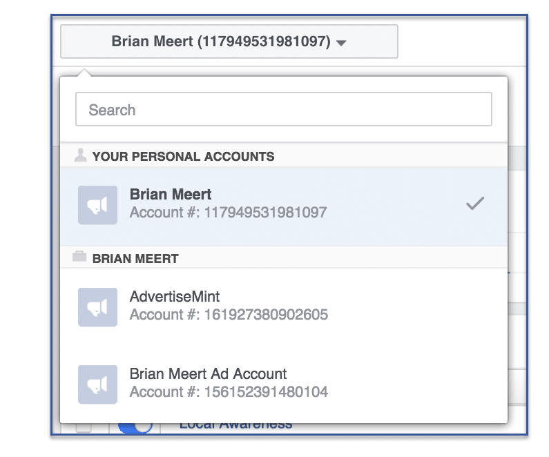Open the Brian Meert account selector dropdown

229,41
